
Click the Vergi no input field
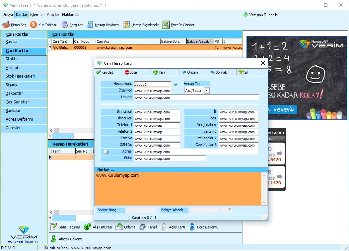coord(239,132)
